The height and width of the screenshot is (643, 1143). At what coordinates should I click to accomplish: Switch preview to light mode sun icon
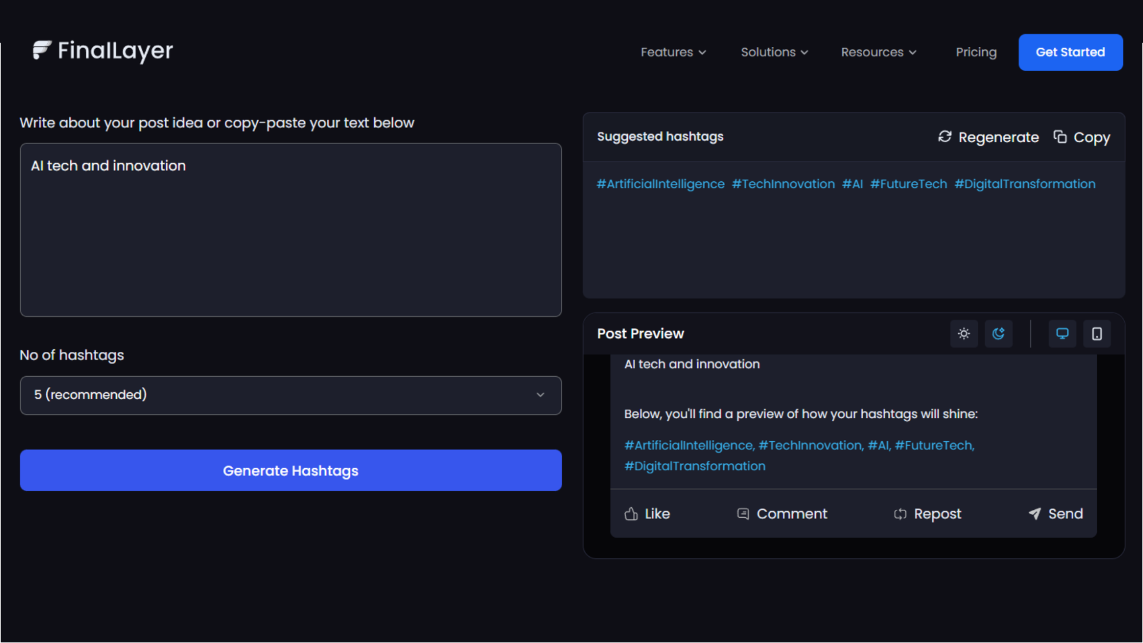pos(964,334)
